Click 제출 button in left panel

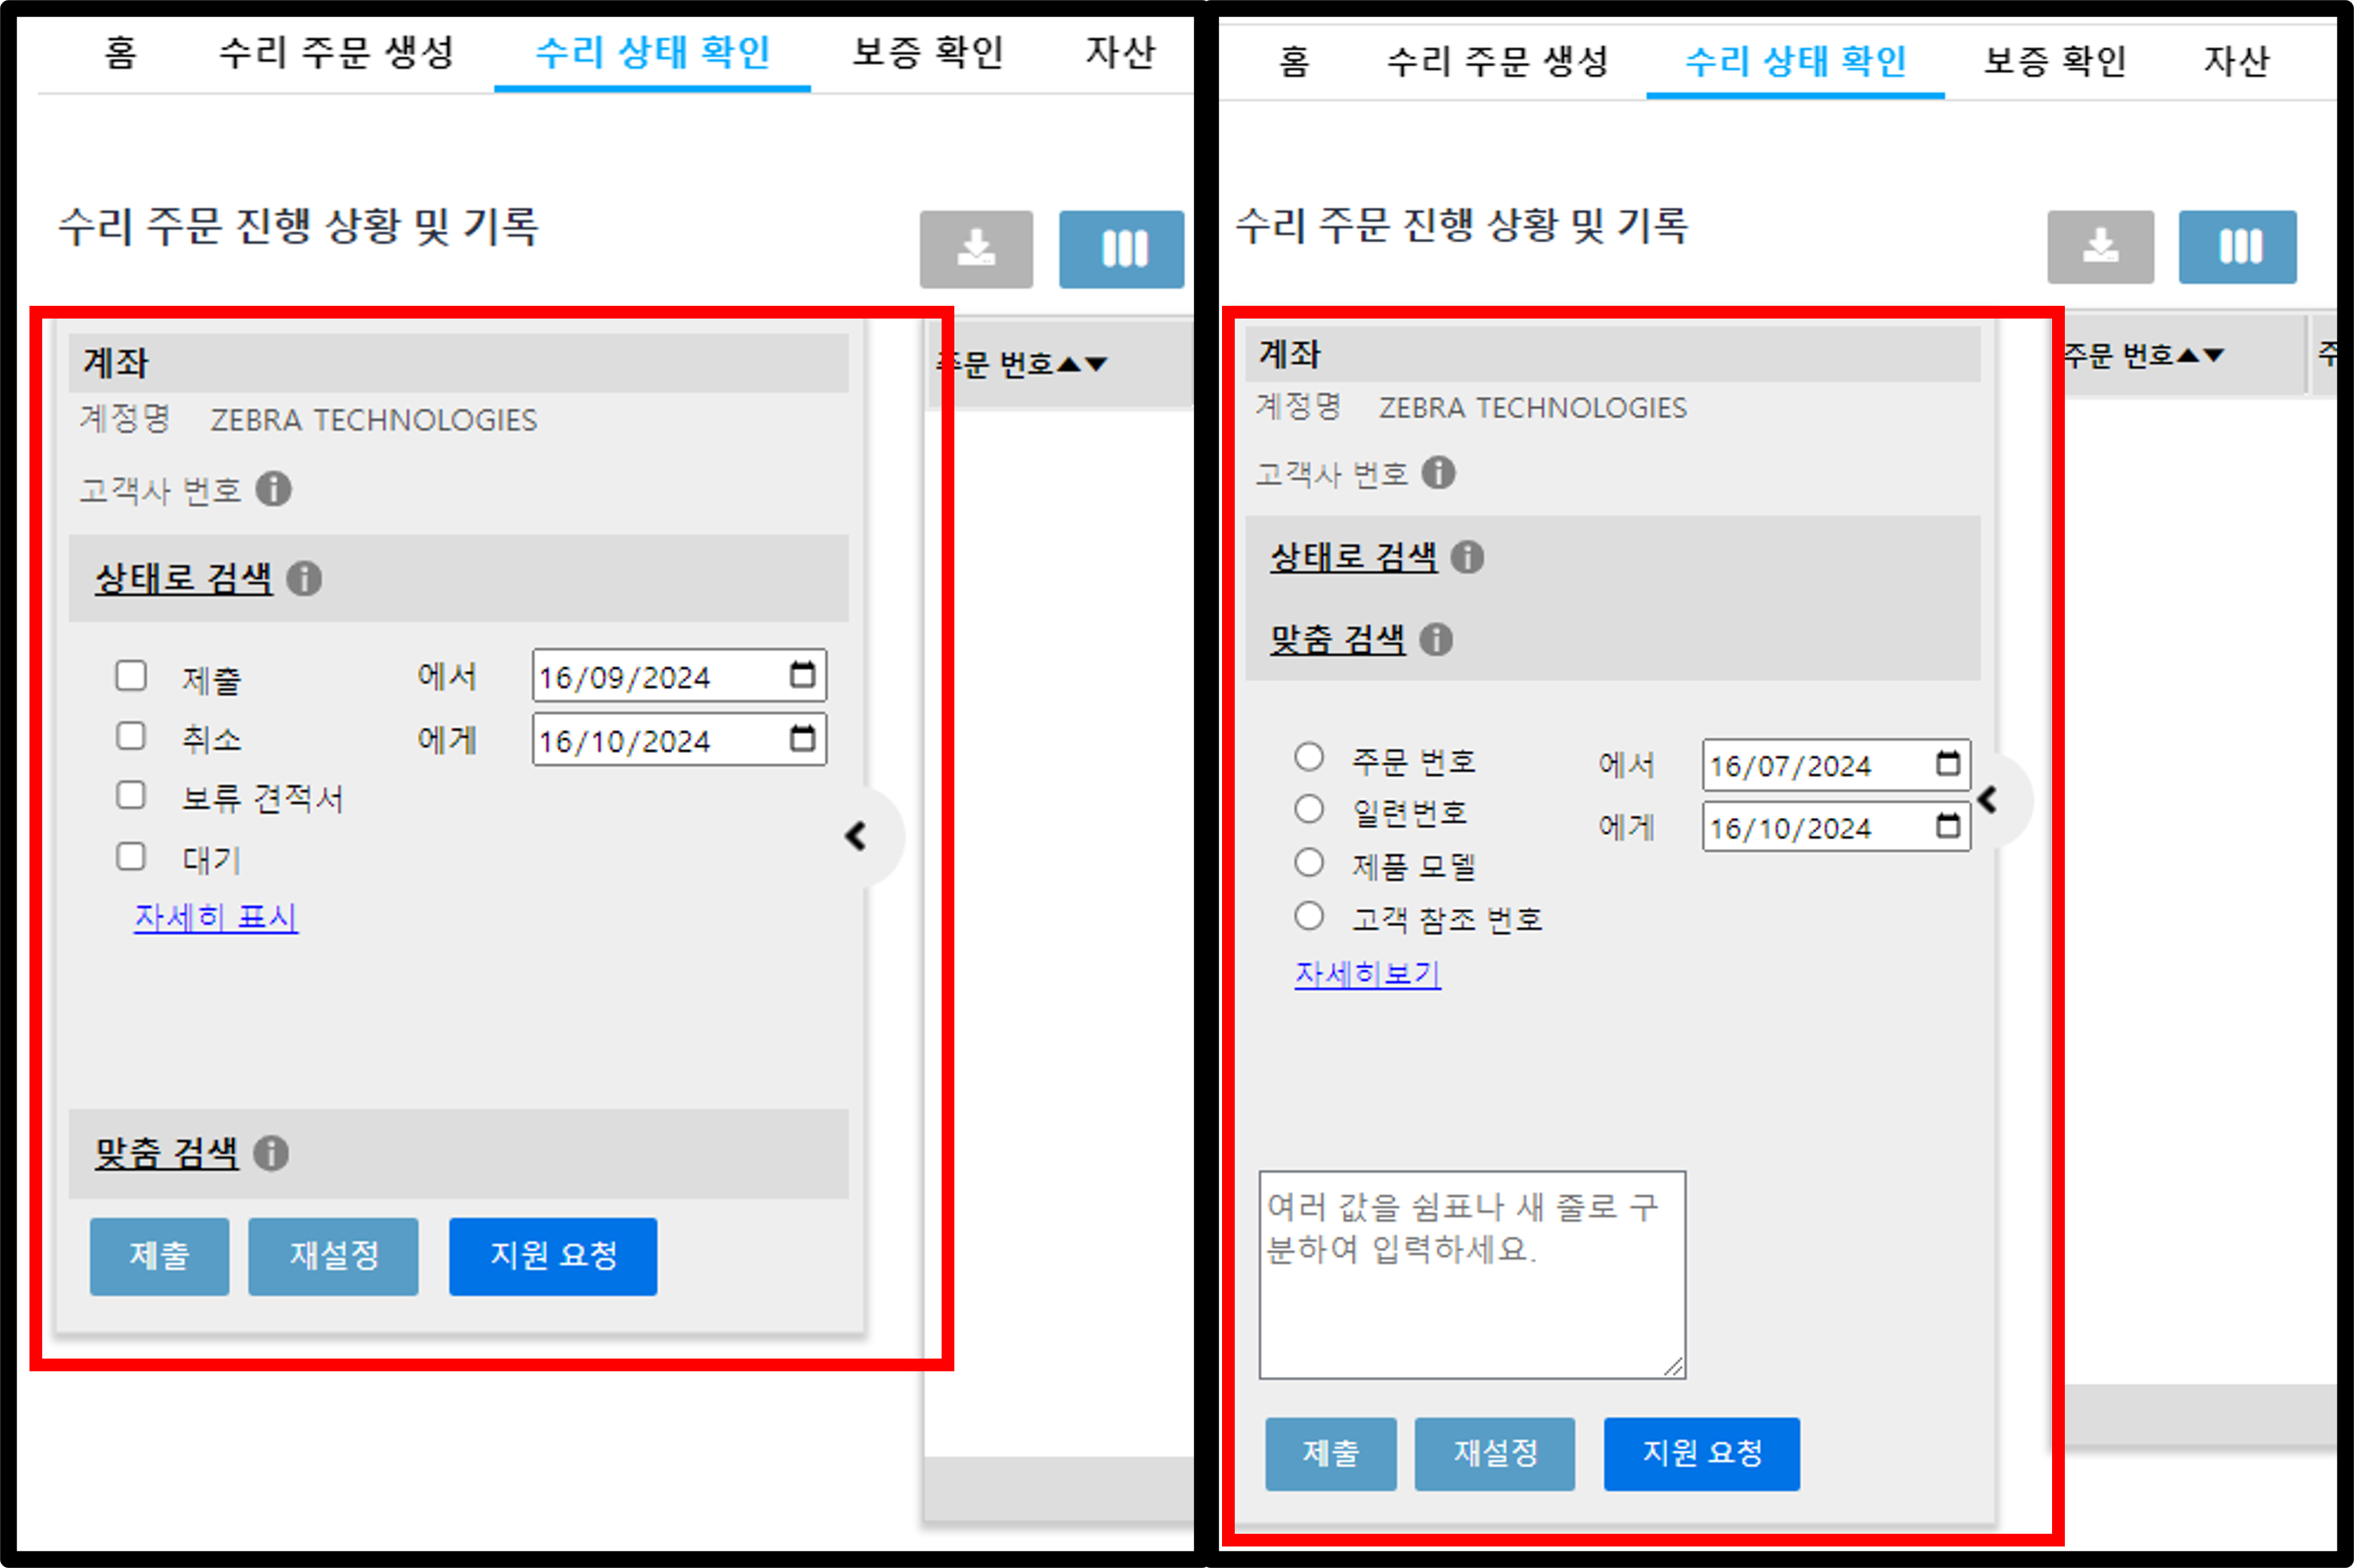point(159,1256)
